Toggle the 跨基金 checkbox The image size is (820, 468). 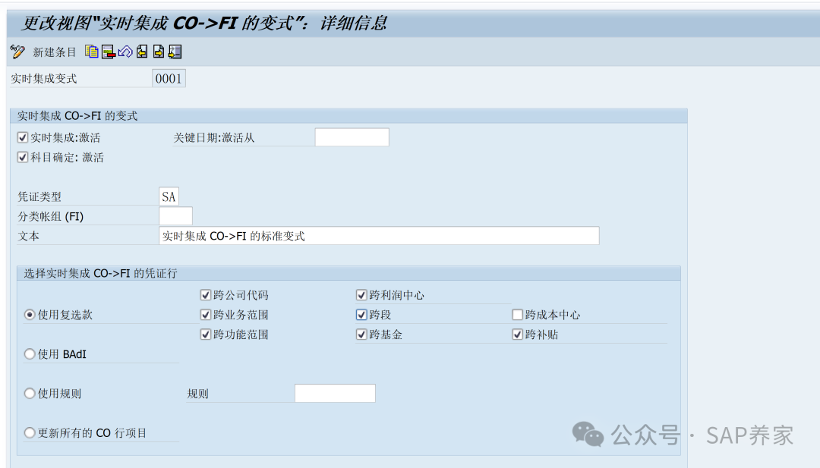click(x=361, y=335)
